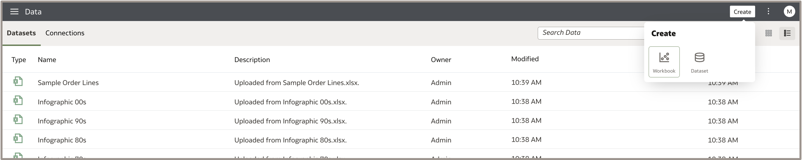802x160 pixels.
Task: Sort by the Name column header
Action: point(47,60)
